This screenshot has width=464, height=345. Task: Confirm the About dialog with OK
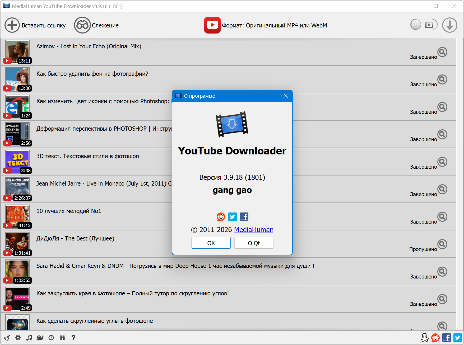[x=211, y=243]
